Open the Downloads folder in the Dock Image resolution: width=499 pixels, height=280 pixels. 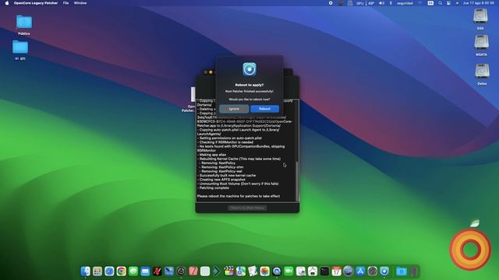[x=402, y=271]
